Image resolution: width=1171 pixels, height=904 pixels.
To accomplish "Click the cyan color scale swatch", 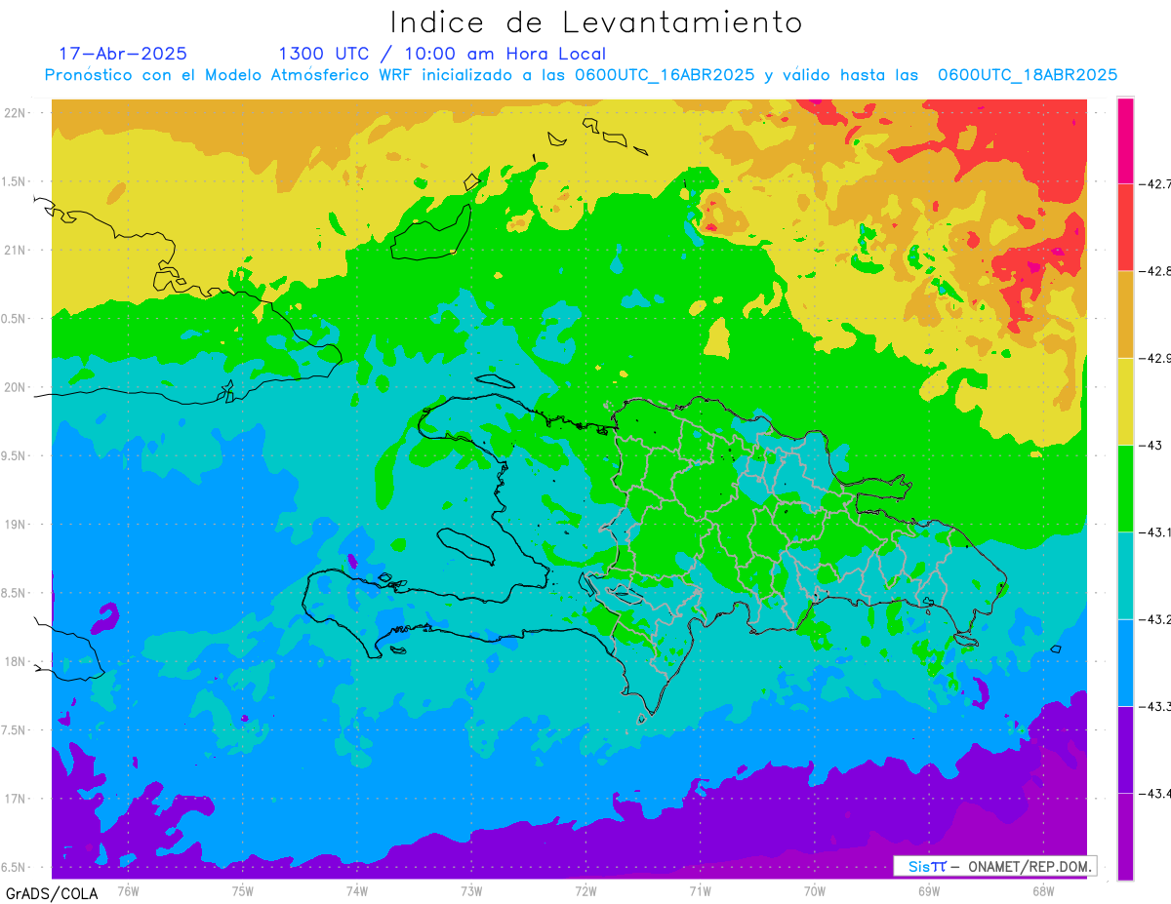I will click(1125, 575).
